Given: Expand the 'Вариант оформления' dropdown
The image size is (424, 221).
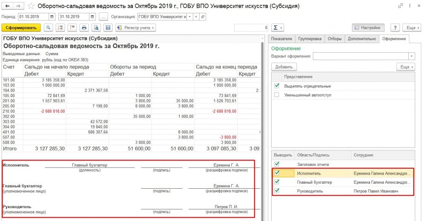Looking at the screenshot, I should click(411, 56).
